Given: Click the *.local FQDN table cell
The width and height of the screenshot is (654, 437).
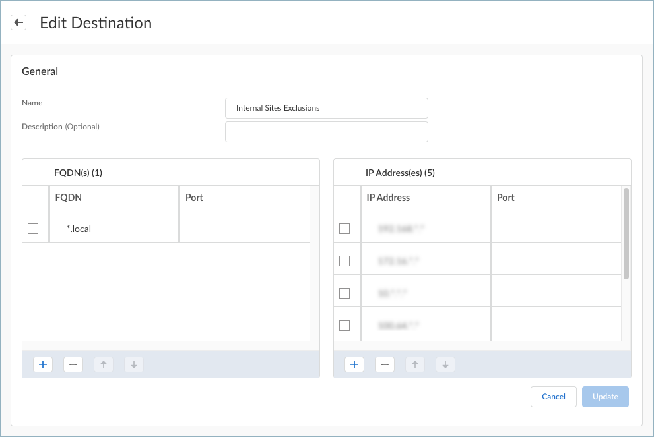Looking at the screenshot, I should point(114,229).
